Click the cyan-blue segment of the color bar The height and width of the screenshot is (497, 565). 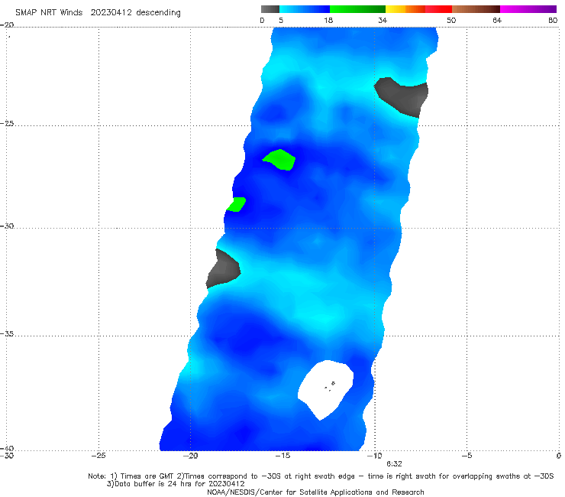click(x=305, y=9)
